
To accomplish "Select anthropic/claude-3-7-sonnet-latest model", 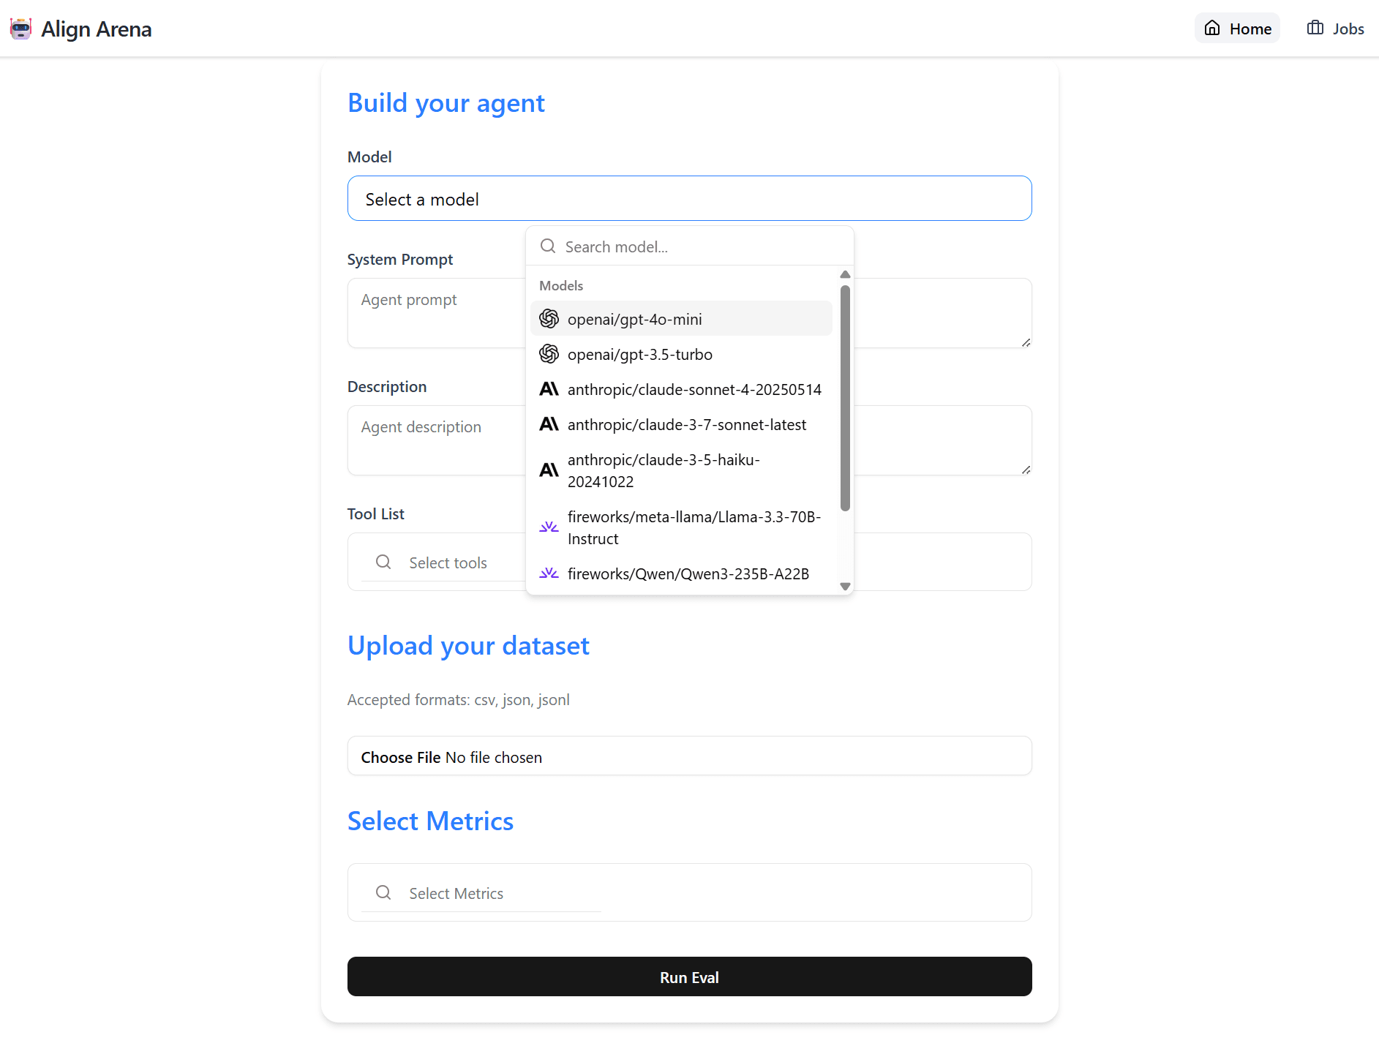I will 681,424.
